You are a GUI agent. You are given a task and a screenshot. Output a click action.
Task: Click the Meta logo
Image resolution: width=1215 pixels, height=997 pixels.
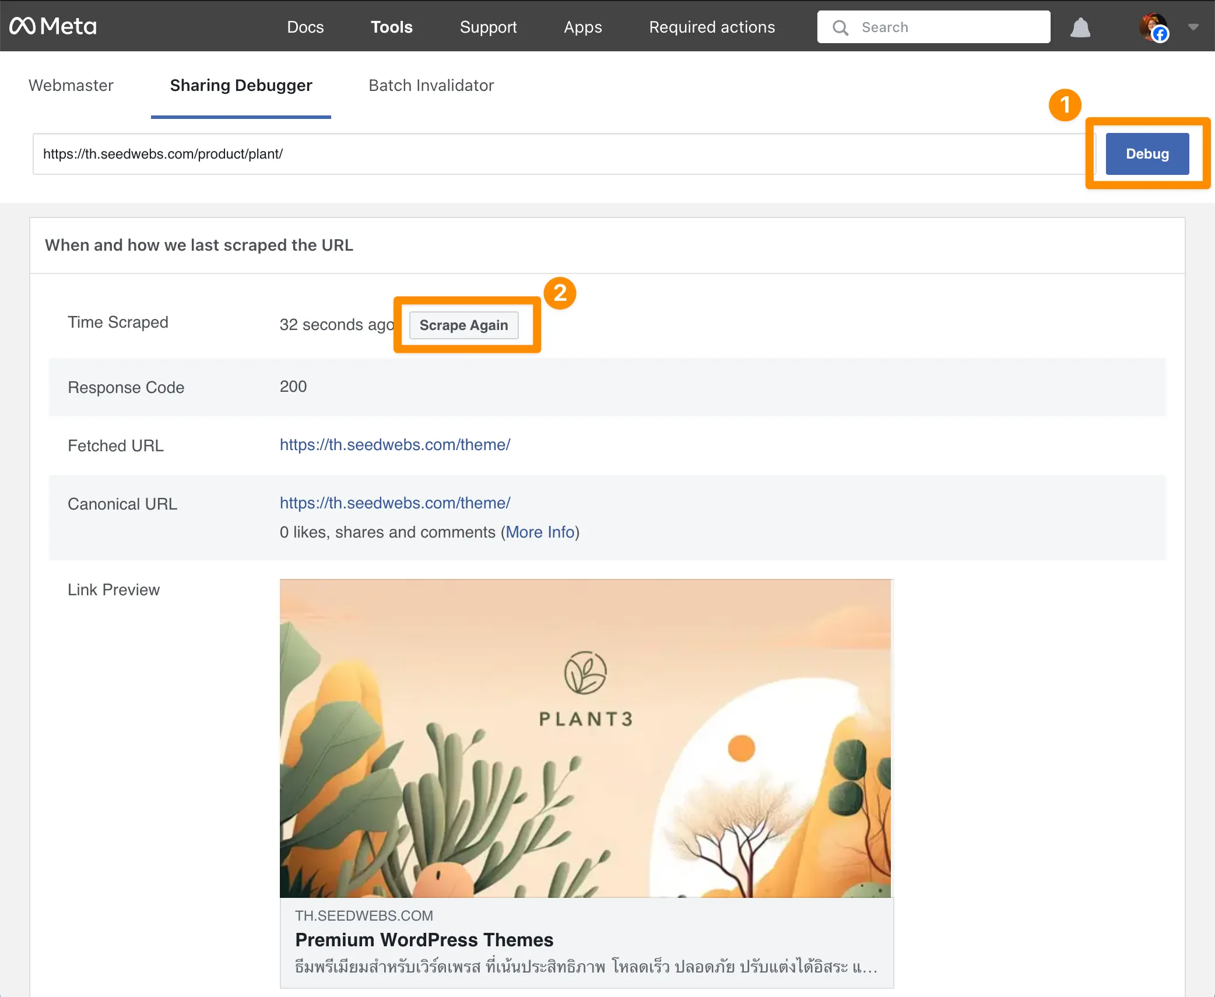pyautogui.click(x=53, y=26)
